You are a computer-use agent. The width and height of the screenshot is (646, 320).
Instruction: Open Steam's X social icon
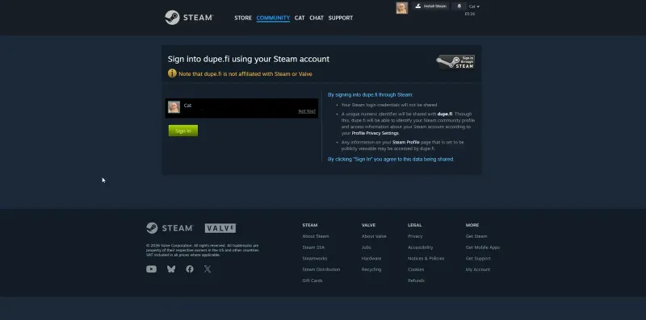point(208,269)
